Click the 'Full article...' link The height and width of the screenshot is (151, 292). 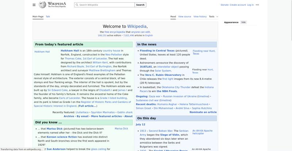pyautogui.click(x=87, y=106)
